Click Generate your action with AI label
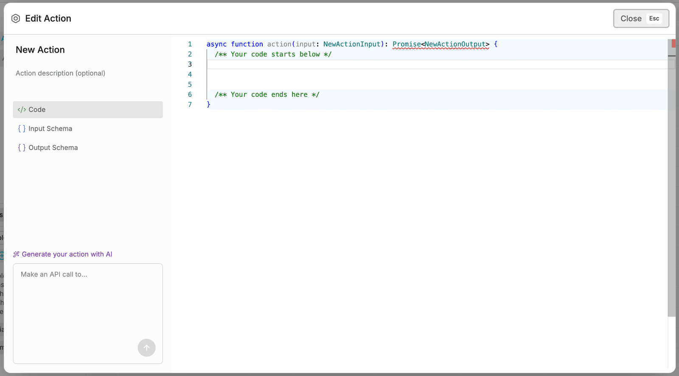679x376 pixels. [x=67, y=254]
